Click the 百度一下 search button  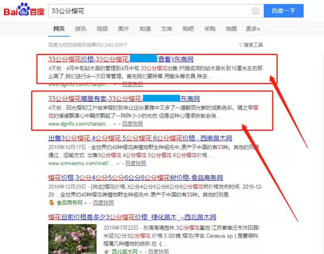coord(283,11)
